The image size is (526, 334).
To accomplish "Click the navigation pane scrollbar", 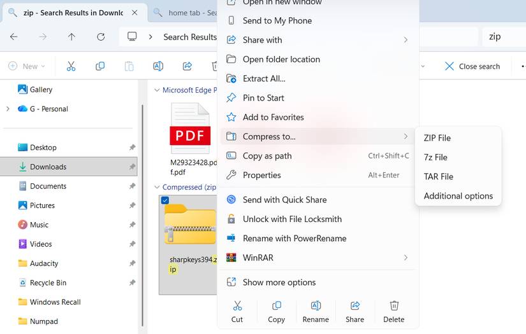I will (x=143, y=214).
